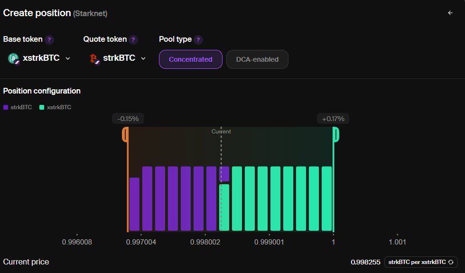Viewport: 465px width, 273px height.
Task: Click the purple strkBTC legend swatch
Action: (6, 107)
